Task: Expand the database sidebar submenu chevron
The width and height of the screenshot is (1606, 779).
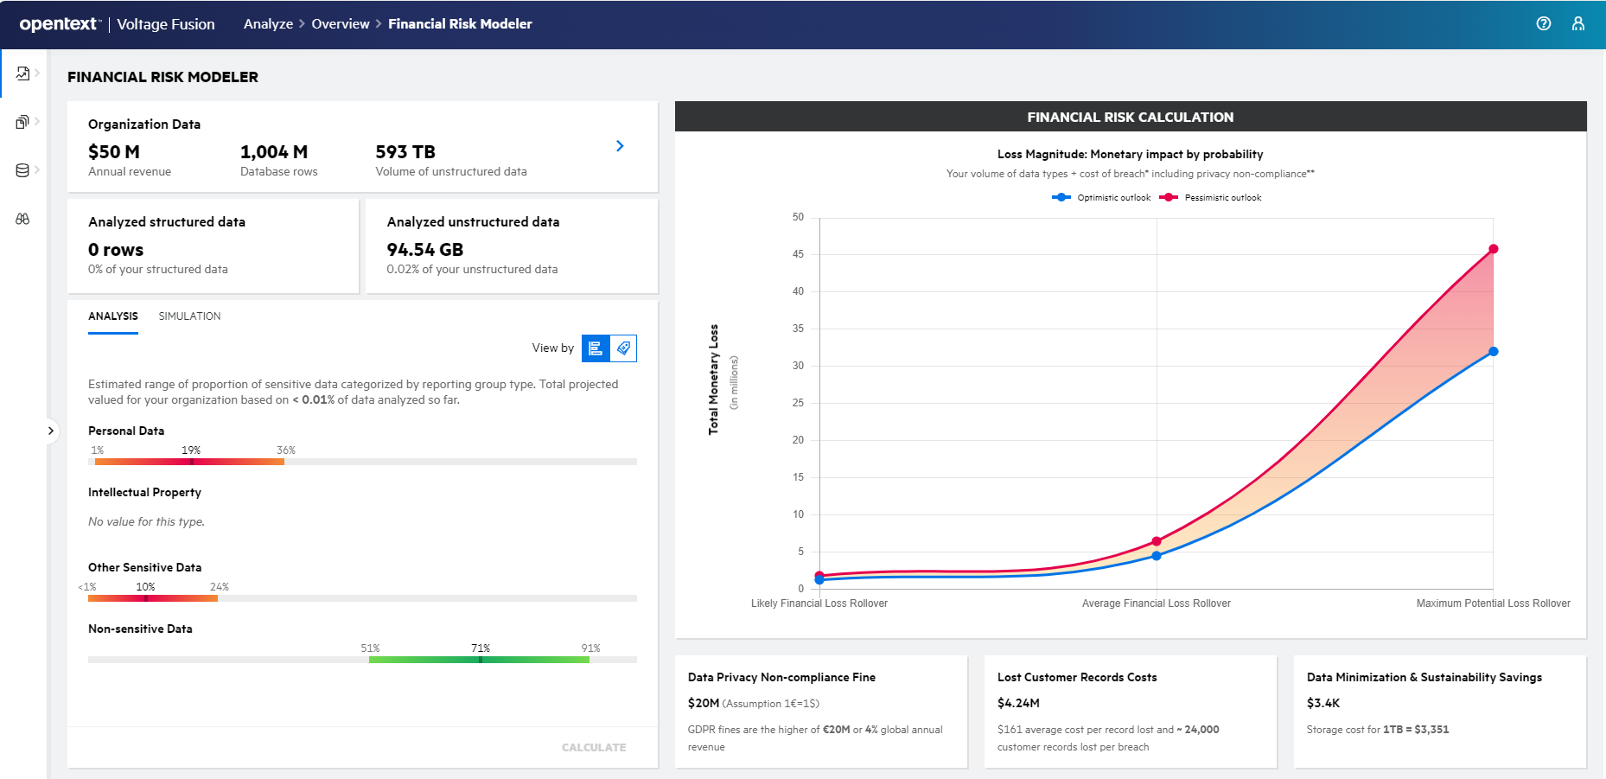Action: 38,170
